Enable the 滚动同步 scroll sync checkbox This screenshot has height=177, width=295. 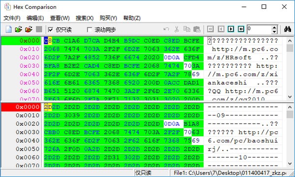pos(89,29)
